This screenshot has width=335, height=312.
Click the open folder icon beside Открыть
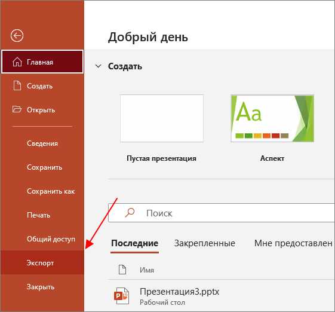click(x=17, y=109)
